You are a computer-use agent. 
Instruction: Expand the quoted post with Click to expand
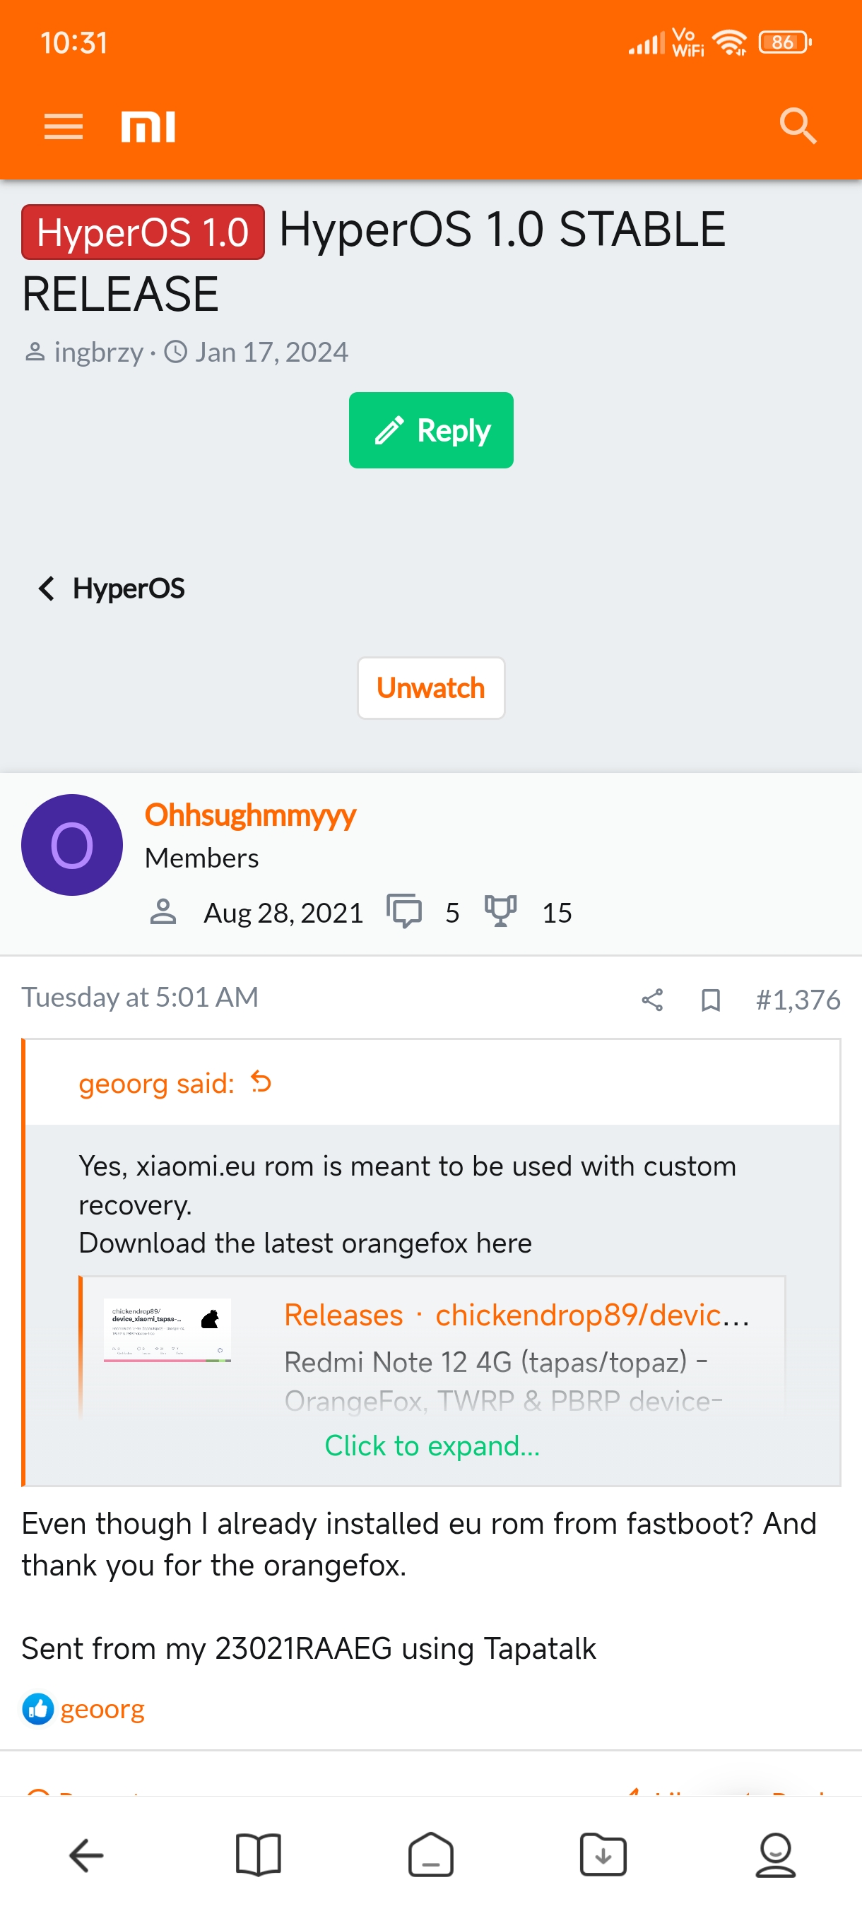pos(432,1445)
